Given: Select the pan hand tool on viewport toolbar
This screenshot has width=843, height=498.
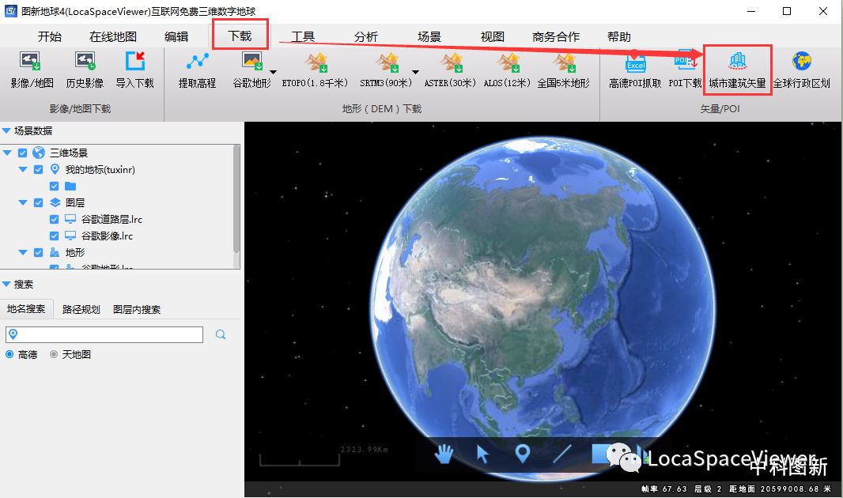Looking at the screenshot, I should (x=444, y=455).
